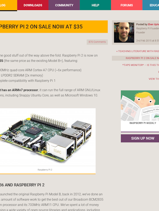Open the Downloads navigation tab

[x=33, y=5]
